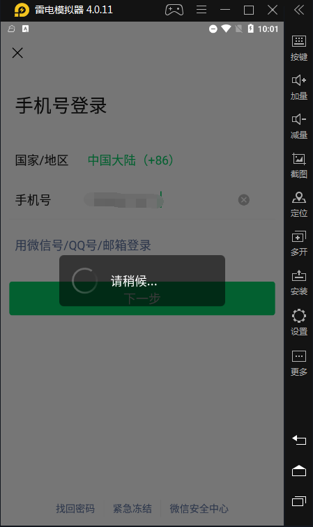Show 更多 options in the sidebar
This screenshot has height=527, width=313.
[x=298, y=363]
